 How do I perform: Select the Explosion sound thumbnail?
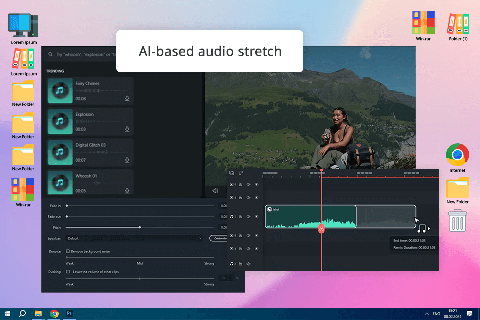(60, 121)
